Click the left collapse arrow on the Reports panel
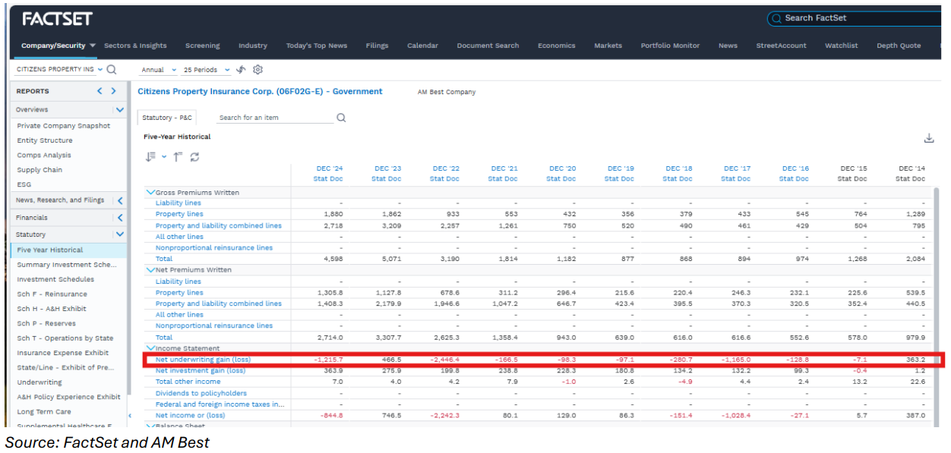The image size is (951, 453). 99,90
